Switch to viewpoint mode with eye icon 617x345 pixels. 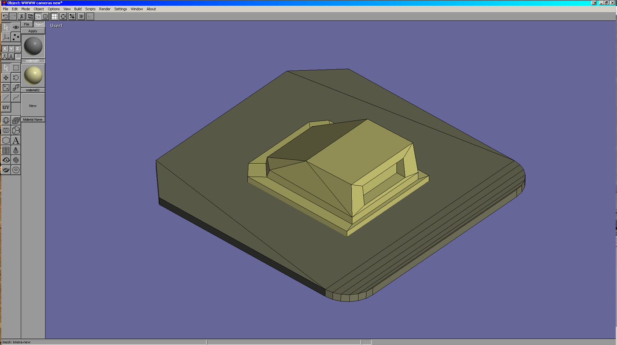16,27
